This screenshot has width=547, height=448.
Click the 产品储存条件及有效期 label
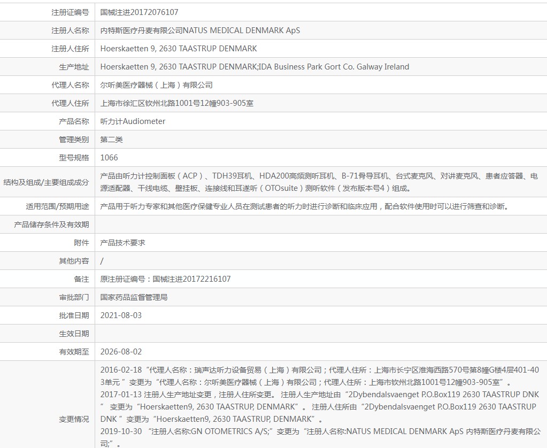pos(51,225)
